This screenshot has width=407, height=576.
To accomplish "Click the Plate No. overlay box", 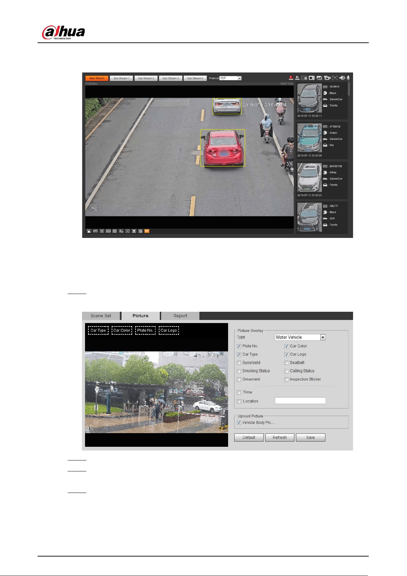I will tap(145, 330).
